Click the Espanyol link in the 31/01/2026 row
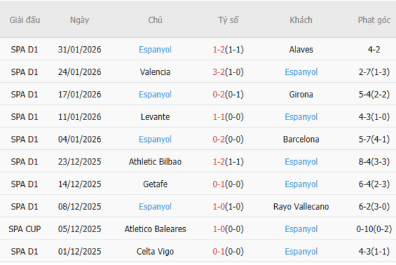Image resolution: width=396 pixels, height=265 pixels. (x=155, y=49)
